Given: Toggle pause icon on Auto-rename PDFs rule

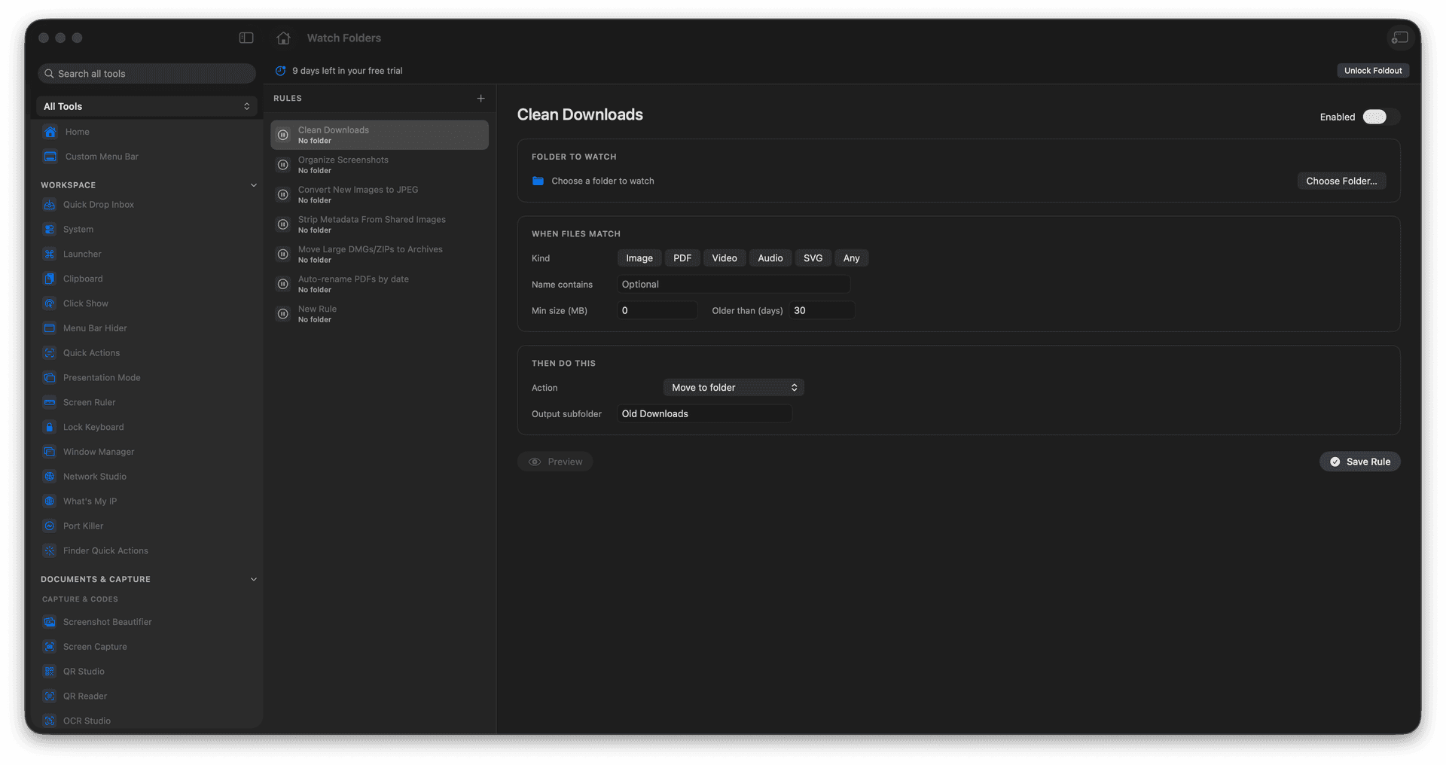Looking at the screenshot, I should pos(283,285).
